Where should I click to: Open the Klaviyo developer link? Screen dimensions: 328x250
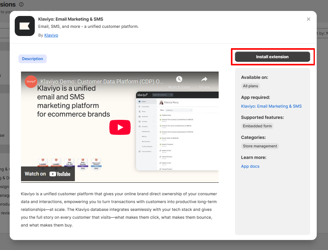[51, 35]
